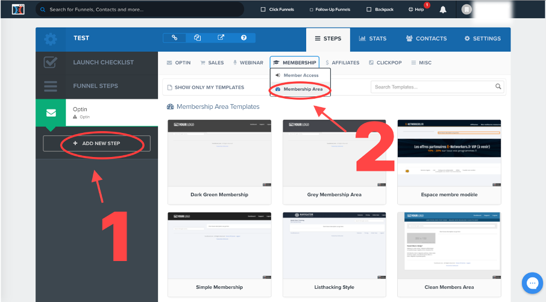This screenshot has width=546, height=302.
Task: Click the question mark help icon
Action: point(243,37)
